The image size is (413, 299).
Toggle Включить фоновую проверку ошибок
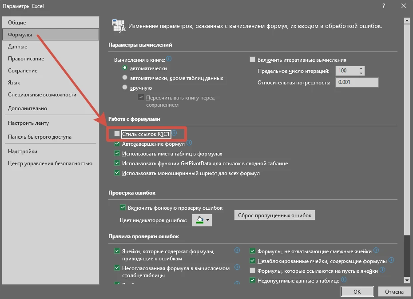click(123, 207)
